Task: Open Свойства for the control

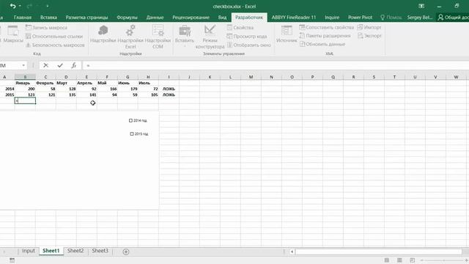Action: tap(240, 28)
